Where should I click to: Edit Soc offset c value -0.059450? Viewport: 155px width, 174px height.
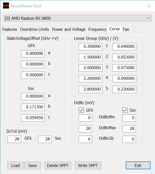(x=33, y=118)
